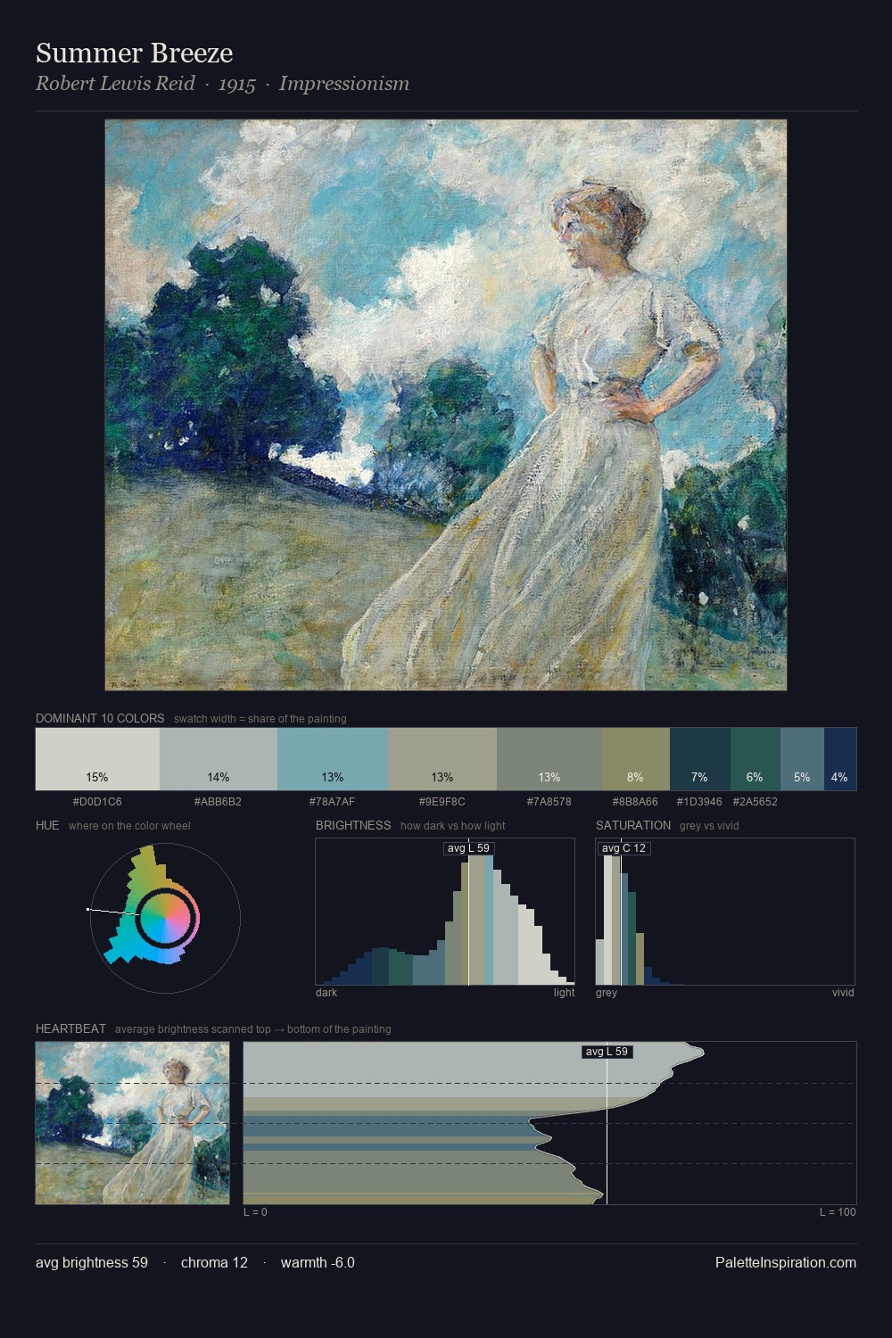892x1338 pixels.
Task: Click the #D0D1C6 15% color swatch
Action: click(x=97, y=759)
